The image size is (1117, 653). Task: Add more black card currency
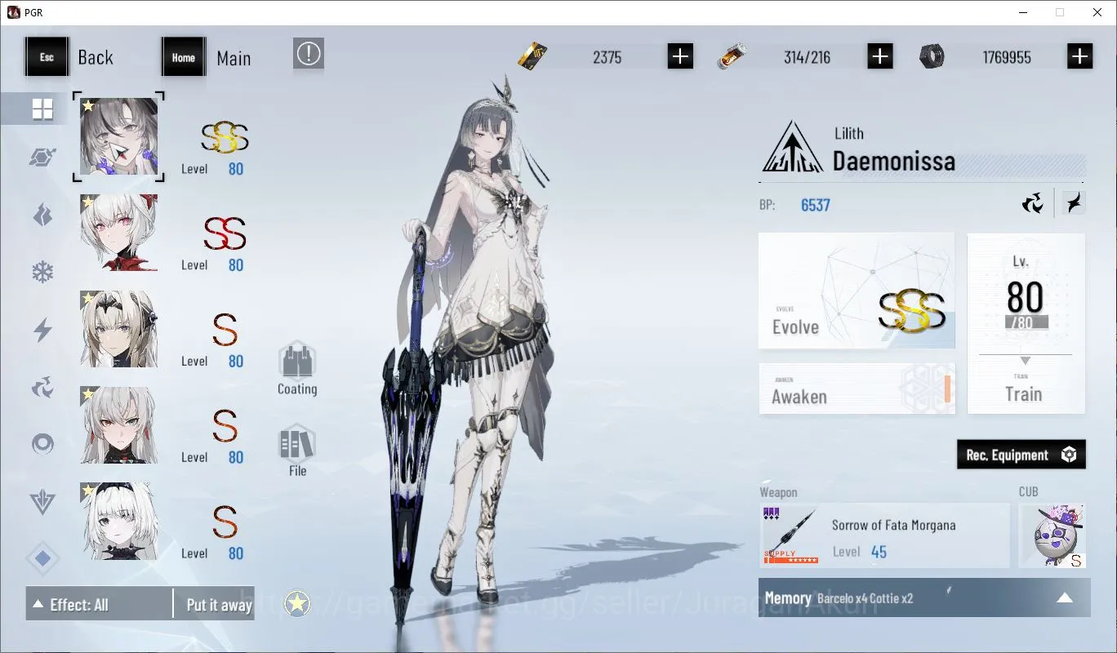680,56
